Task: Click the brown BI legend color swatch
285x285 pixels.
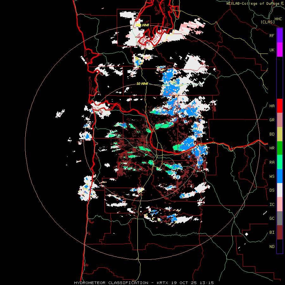Action: tap(280, 232)
